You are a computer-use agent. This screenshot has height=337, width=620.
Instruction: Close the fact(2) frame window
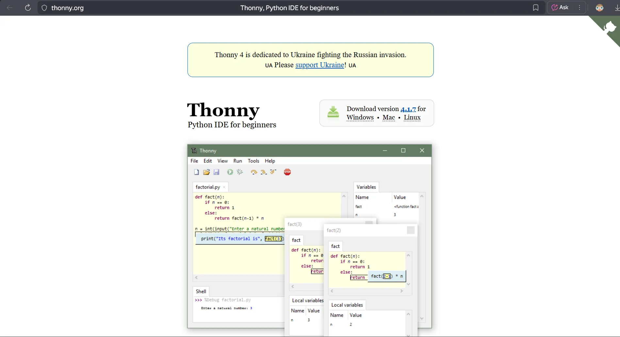411,230
